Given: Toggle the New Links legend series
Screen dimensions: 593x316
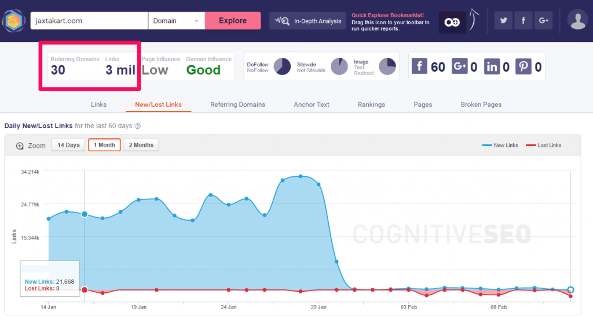Looking at the screenshot, I should [500, 145].
